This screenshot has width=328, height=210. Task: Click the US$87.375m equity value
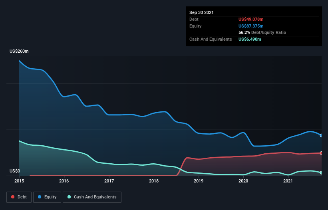pos(251,26)
